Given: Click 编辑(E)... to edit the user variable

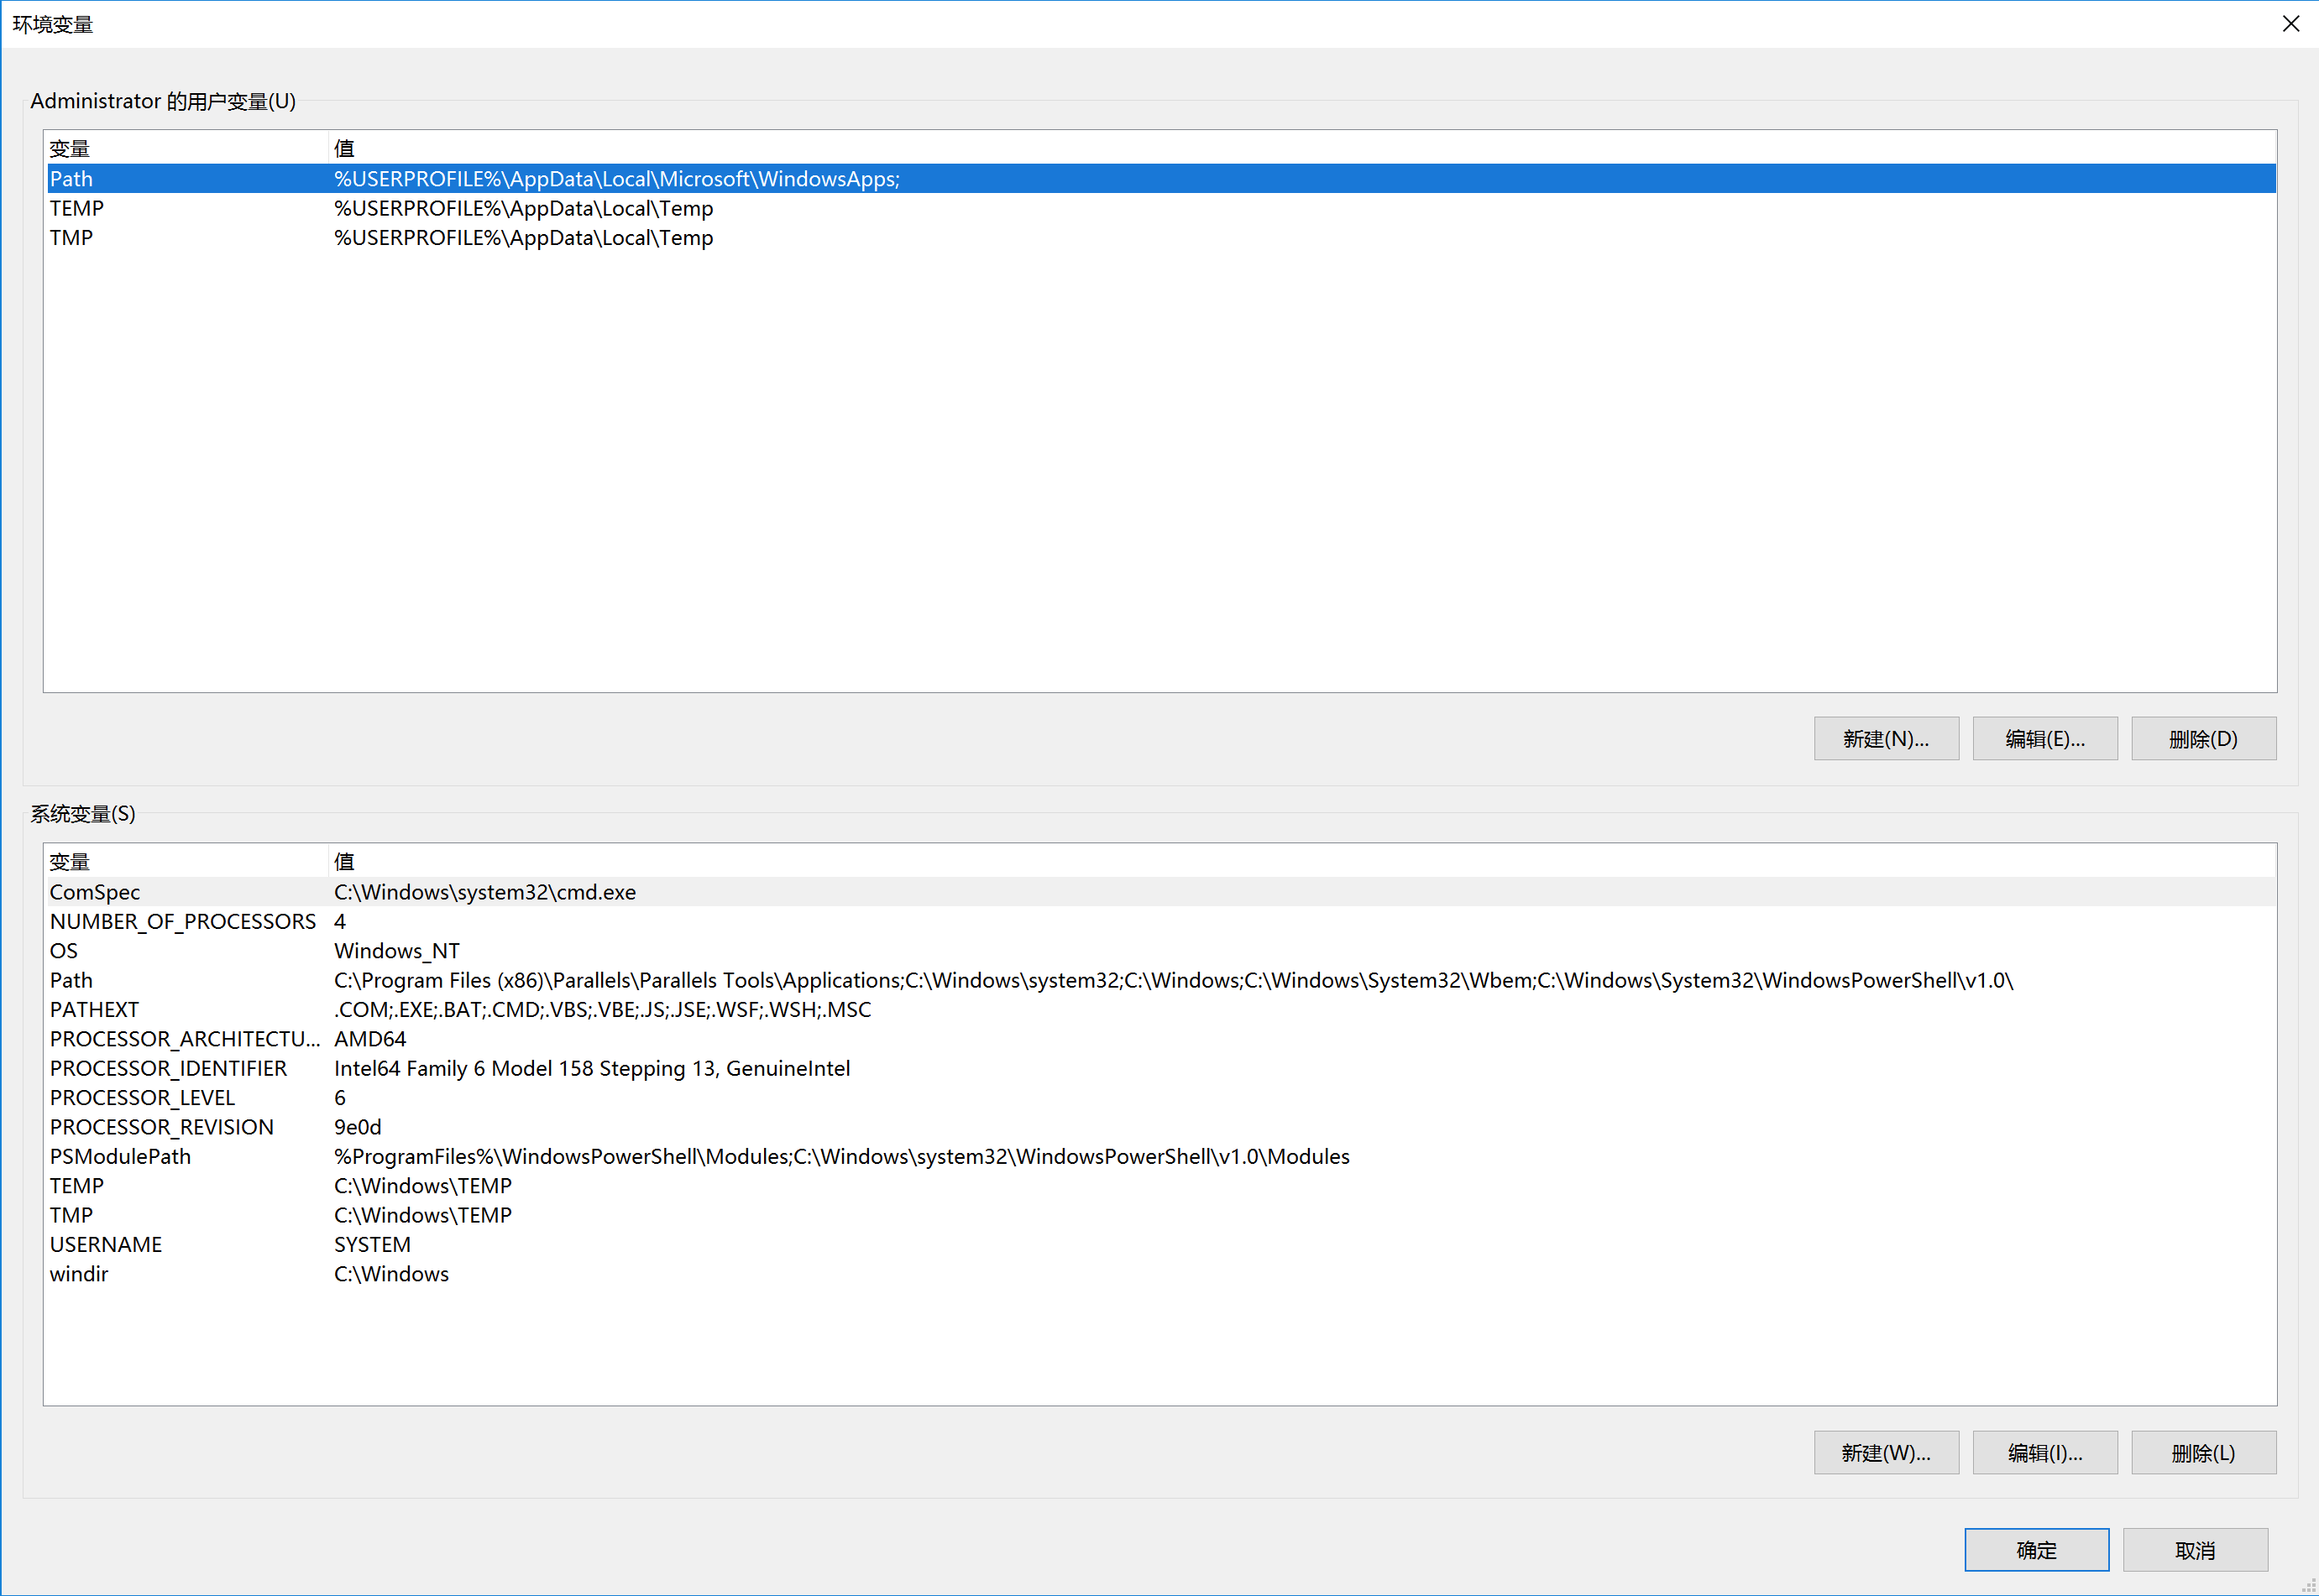Looking at the screenshot, I should tap(2044, 739).
